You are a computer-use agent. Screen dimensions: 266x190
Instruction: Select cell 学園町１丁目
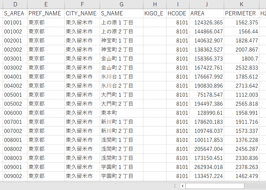[x=121, y=167]
